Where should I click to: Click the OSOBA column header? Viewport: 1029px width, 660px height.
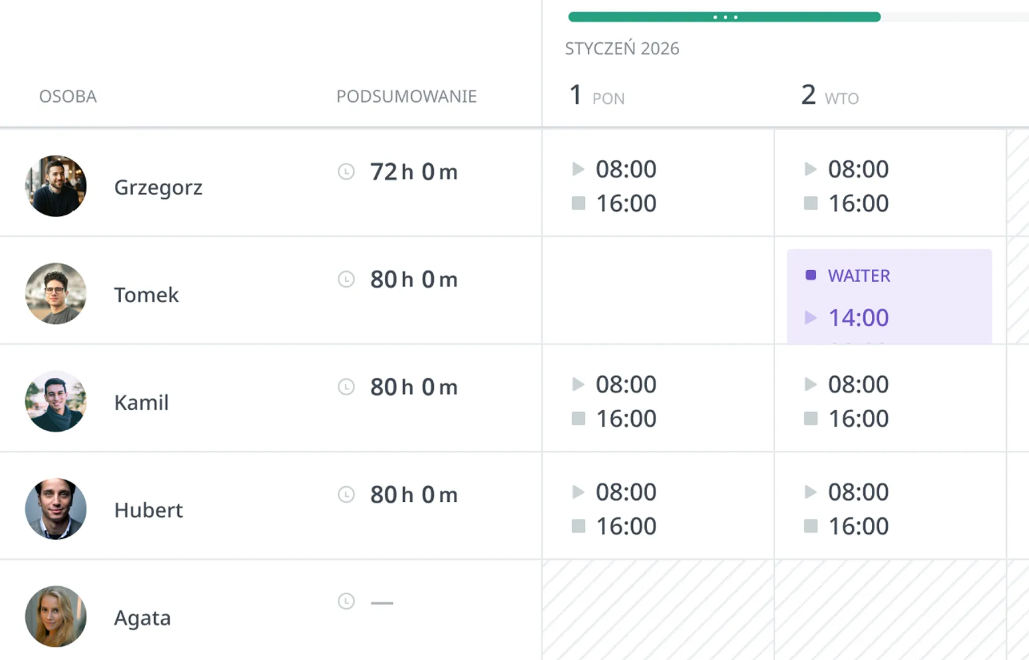point(68,97)
